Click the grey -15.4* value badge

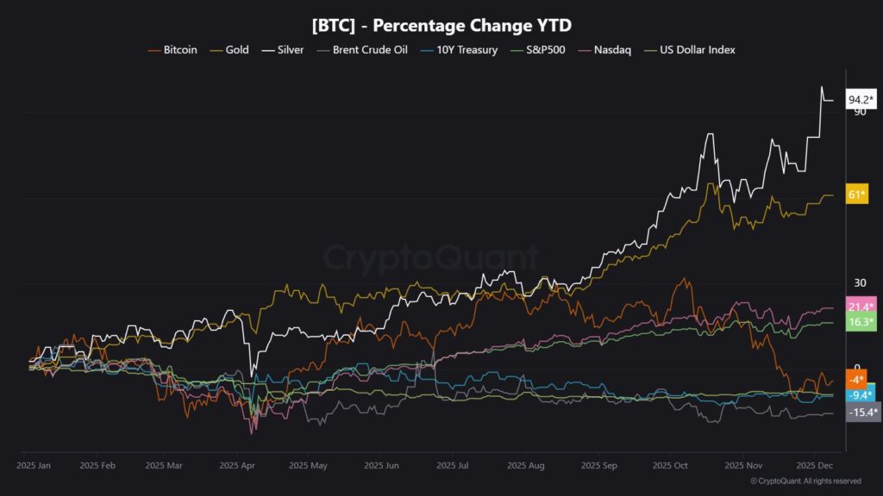click(861, 413)
